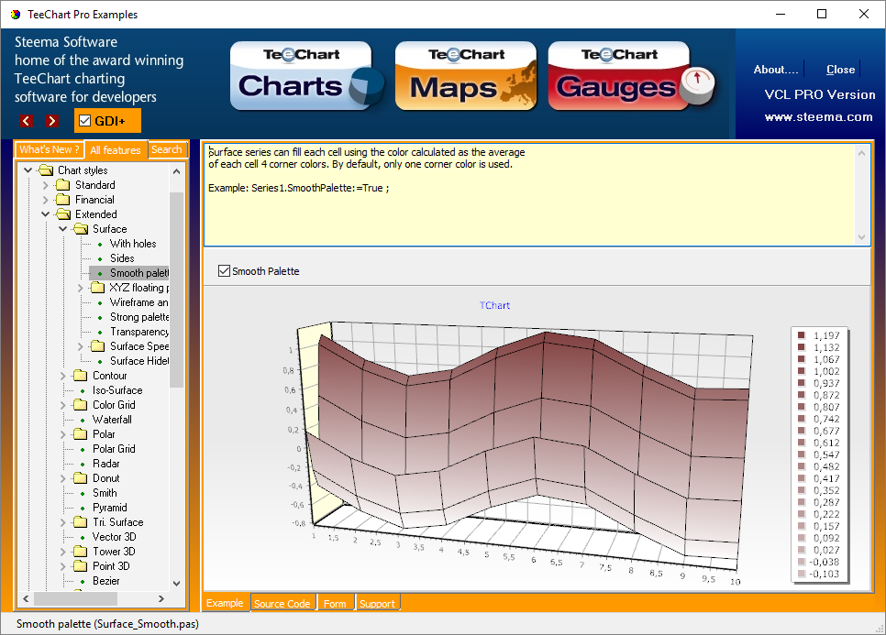Switch to the Form tab
The width and height of the screenshot is (886, 635).
point(335,604)
